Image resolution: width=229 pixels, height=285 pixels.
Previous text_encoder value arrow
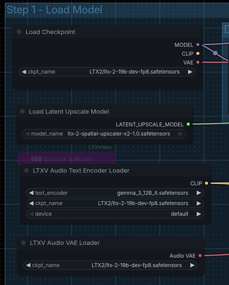pyautogui.click(x=31, y=193)
